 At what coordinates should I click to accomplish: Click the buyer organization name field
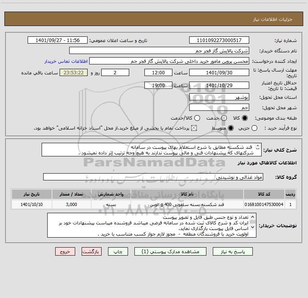pos(159,51)
